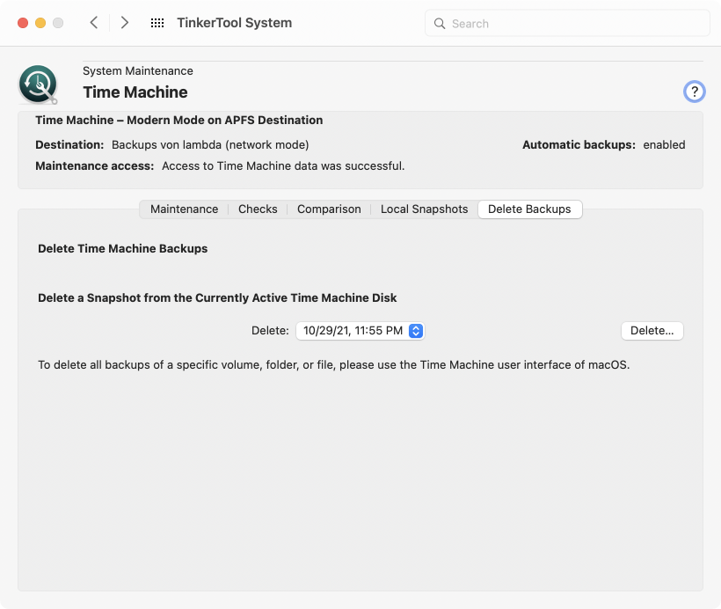This screenshot has width=721, height=609.
Task: Click 'Access to Time Machine data was successful.'
Action: tap(283, 165)
